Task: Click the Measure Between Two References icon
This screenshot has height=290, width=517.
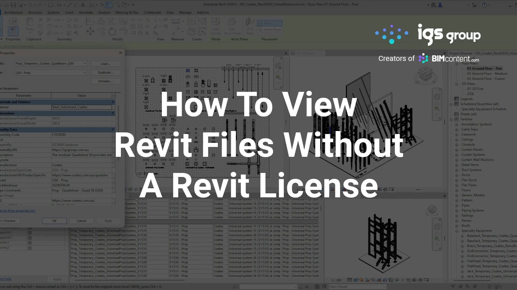Action: pos(176,21)
